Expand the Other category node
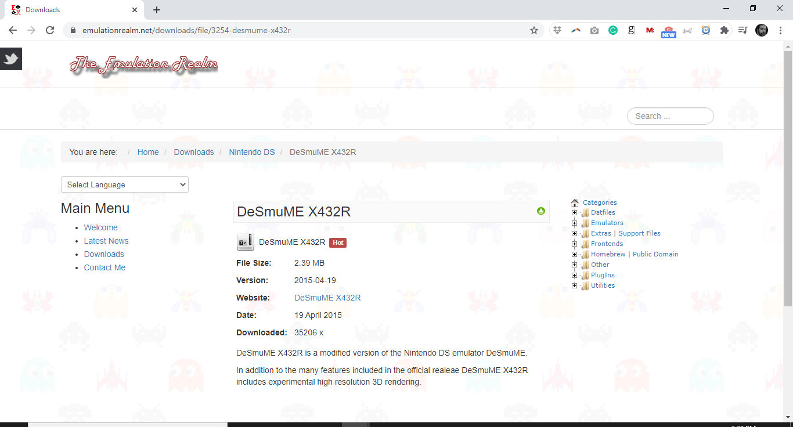 tap(575, 265)
